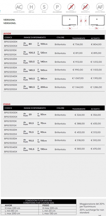Click the P Alluminio icon
Image resolution: width=106 pixels, height=216 pixels.
click(57, 7)
